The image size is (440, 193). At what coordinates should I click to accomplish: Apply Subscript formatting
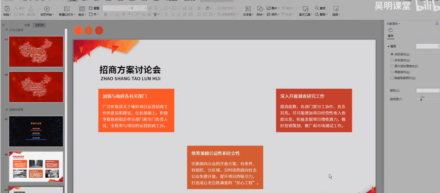[x=143, y=14]
